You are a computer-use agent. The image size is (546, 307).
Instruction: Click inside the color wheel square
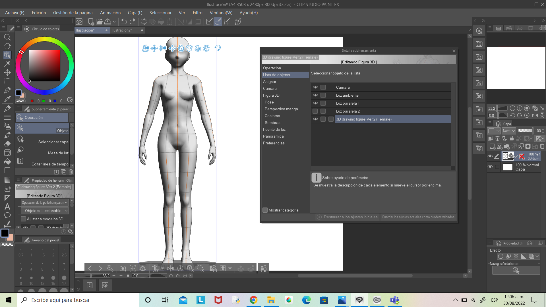[44, 66]
